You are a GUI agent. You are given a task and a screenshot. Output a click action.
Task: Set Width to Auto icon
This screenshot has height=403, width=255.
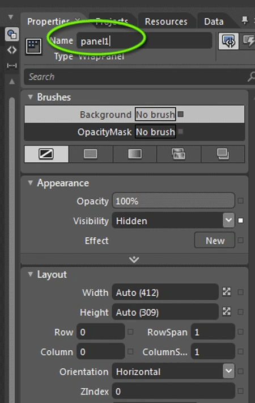[x=227, y=292]
